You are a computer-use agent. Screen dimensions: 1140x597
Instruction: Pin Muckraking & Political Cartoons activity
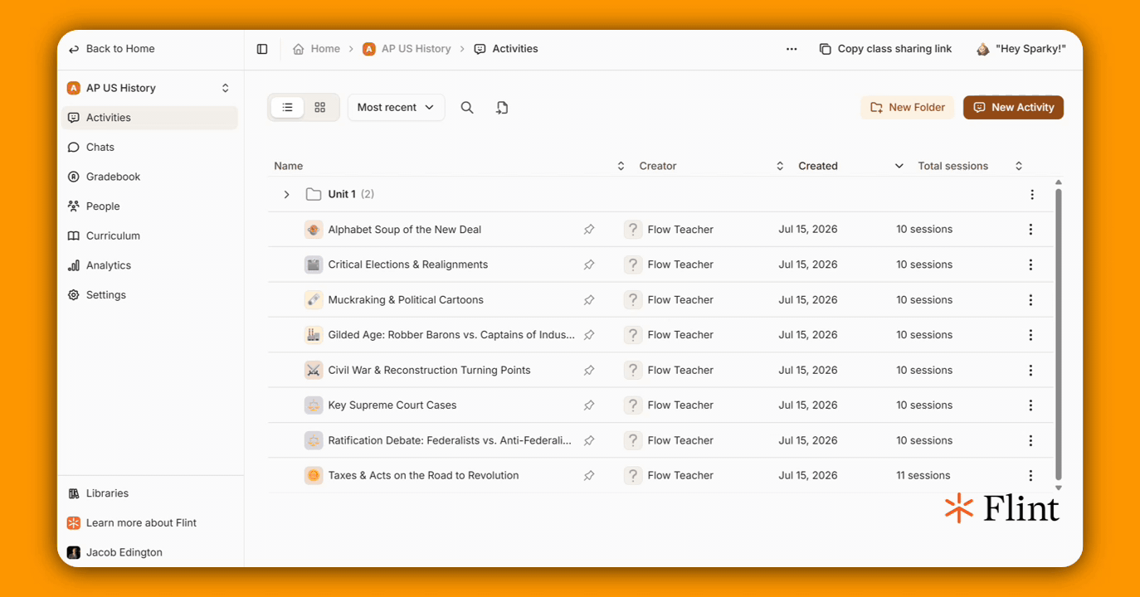pyautogui.click(x=589, y=300)
